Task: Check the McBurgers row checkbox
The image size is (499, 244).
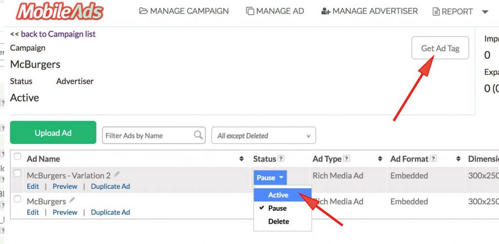Action: [18, 199]
